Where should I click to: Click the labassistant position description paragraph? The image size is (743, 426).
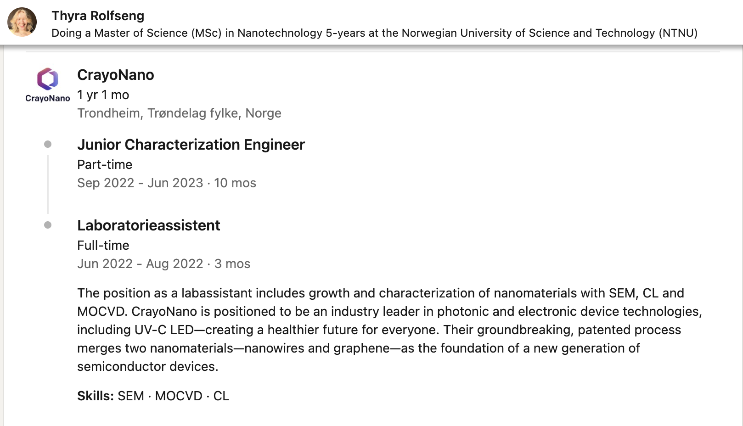pyautogui.click(x=389, y=330)
